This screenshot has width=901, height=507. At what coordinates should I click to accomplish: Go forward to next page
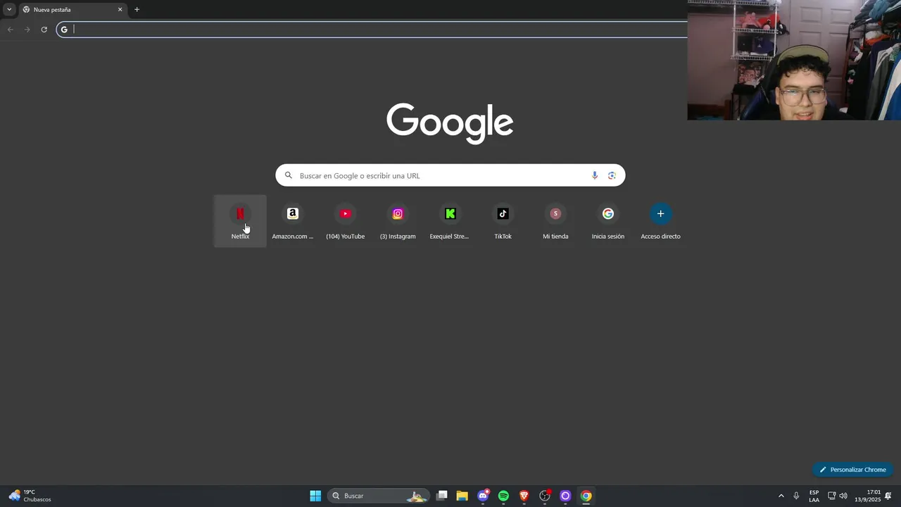click(27, 30)
